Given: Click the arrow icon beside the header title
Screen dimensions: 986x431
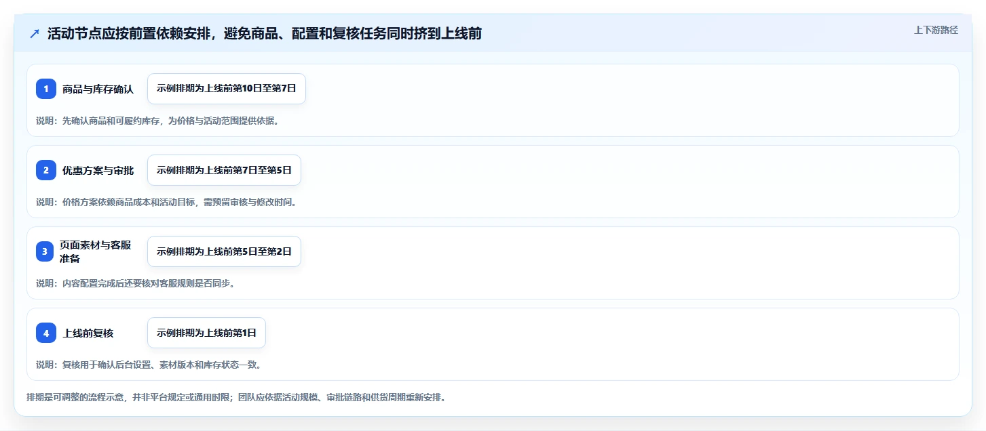Looking at the screenshot, I should (x=35, y=34).
